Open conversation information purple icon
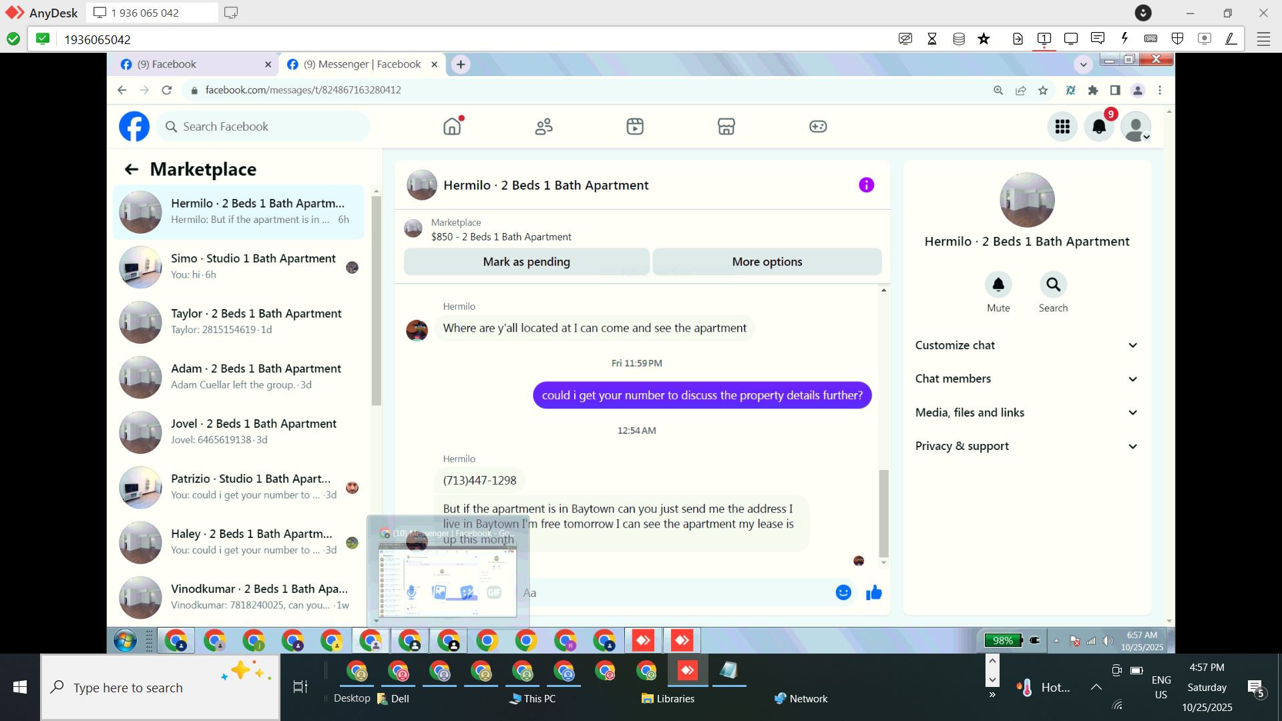 (x=866, y=185)
